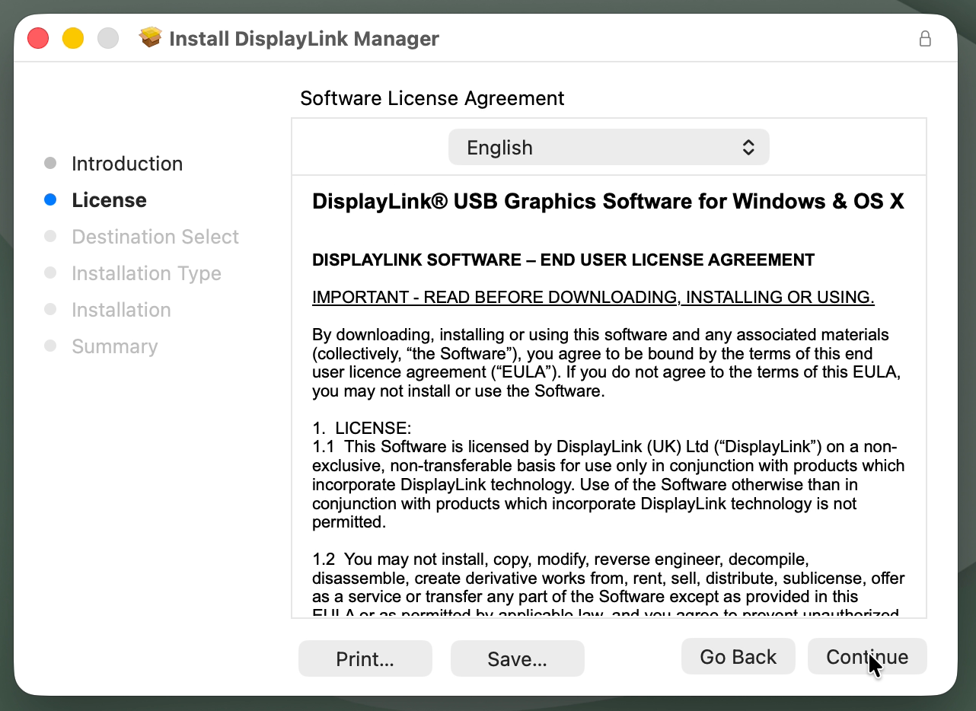This screenshot has height=711, width=976.
Task: Open the English language dropdown
Action: coord(608,147)
